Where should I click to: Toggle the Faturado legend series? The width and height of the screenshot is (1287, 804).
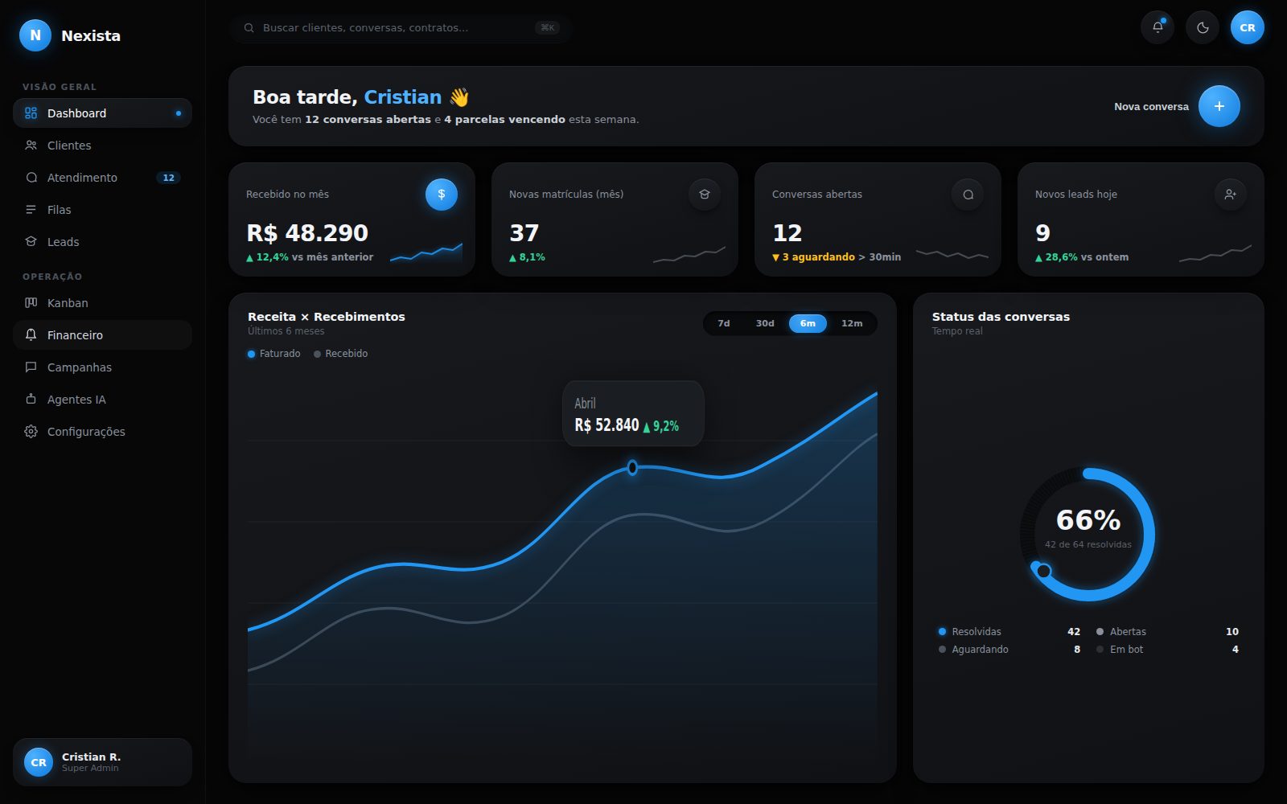tap(274, 354)
